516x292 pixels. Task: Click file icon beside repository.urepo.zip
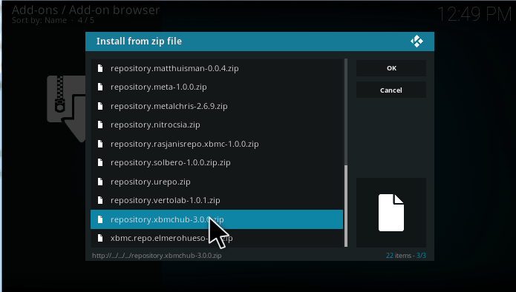(x=100, y=182)
